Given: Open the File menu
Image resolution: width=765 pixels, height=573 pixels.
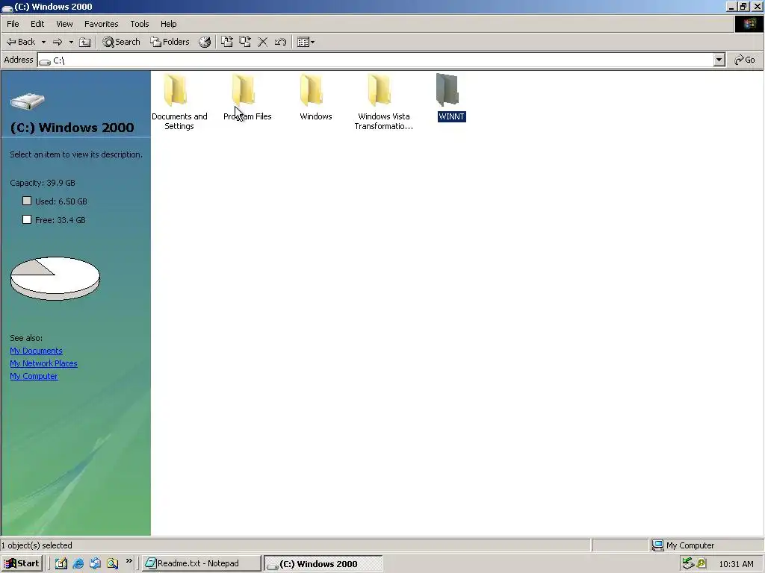Looking at the screenshot, I should pyautogui.click(x=13, y=24).
